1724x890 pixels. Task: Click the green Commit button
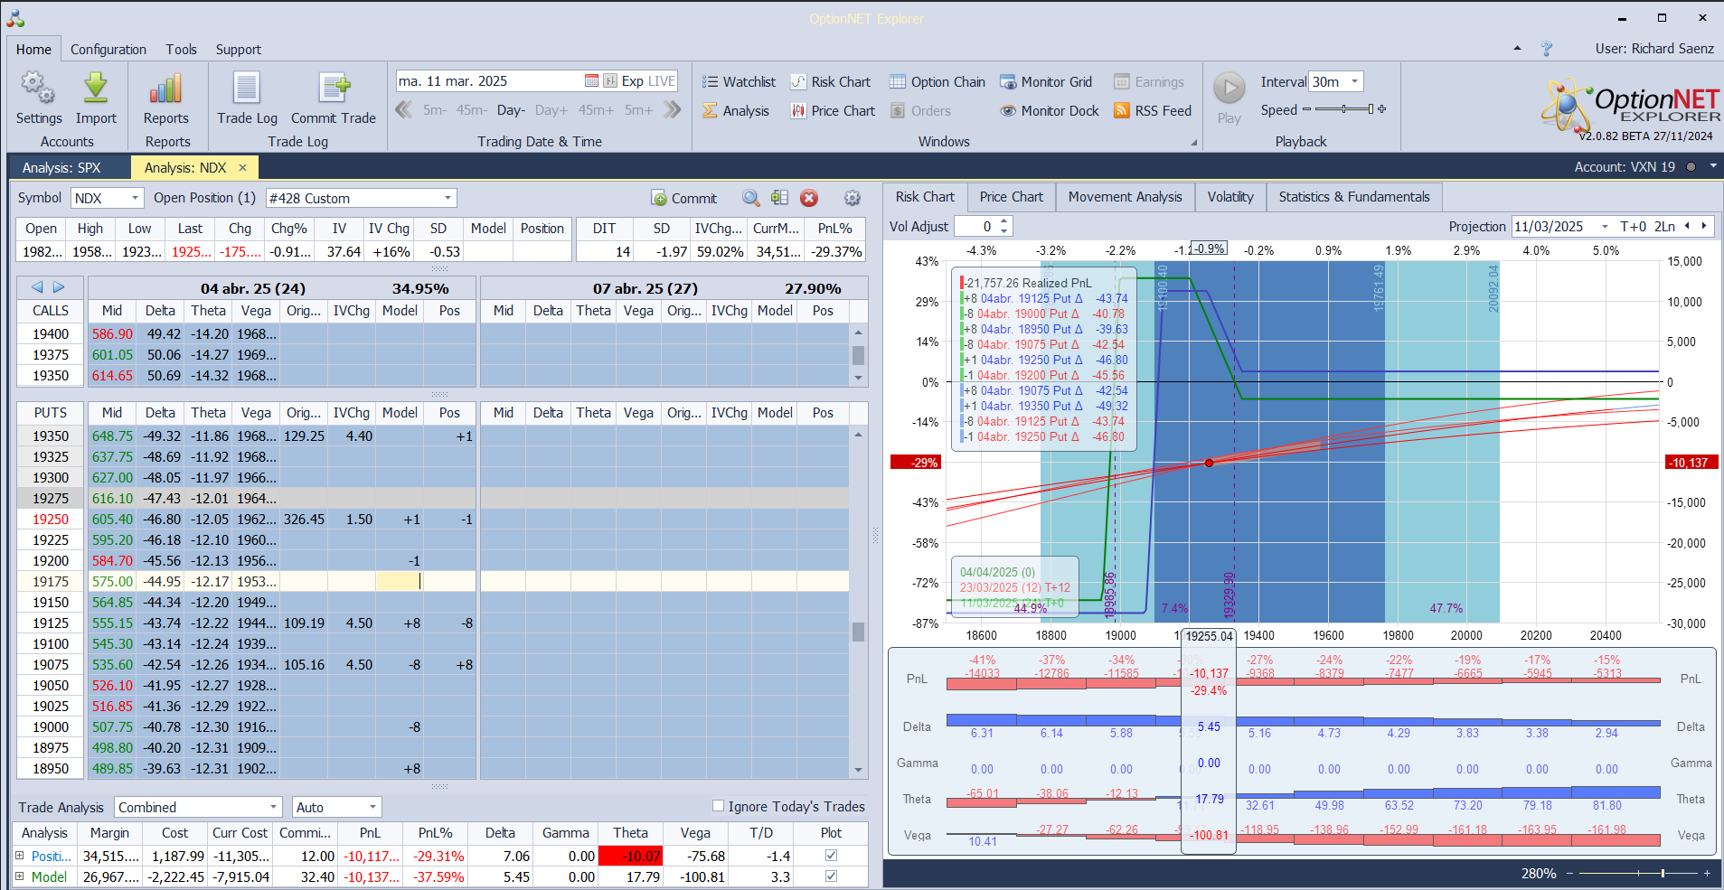683,198
